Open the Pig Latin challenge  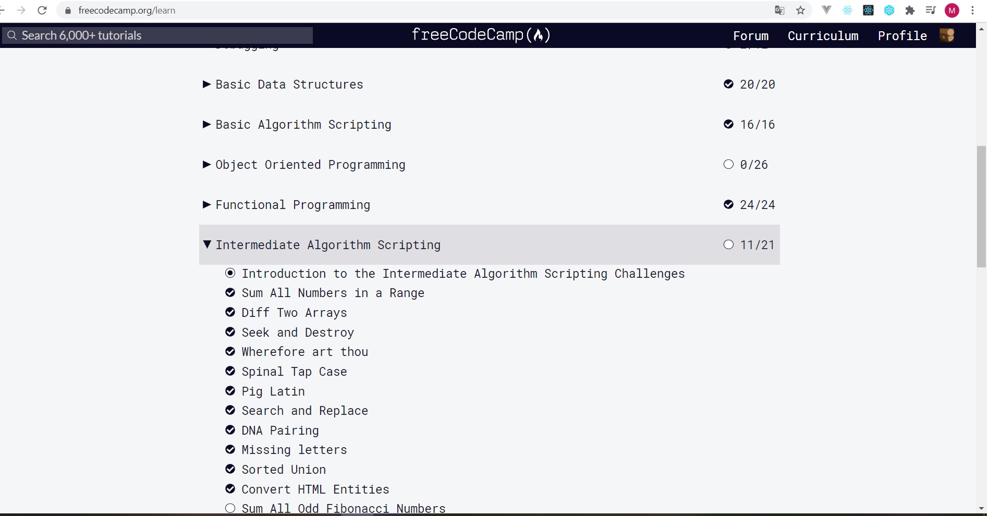click(x=273, y=391)
